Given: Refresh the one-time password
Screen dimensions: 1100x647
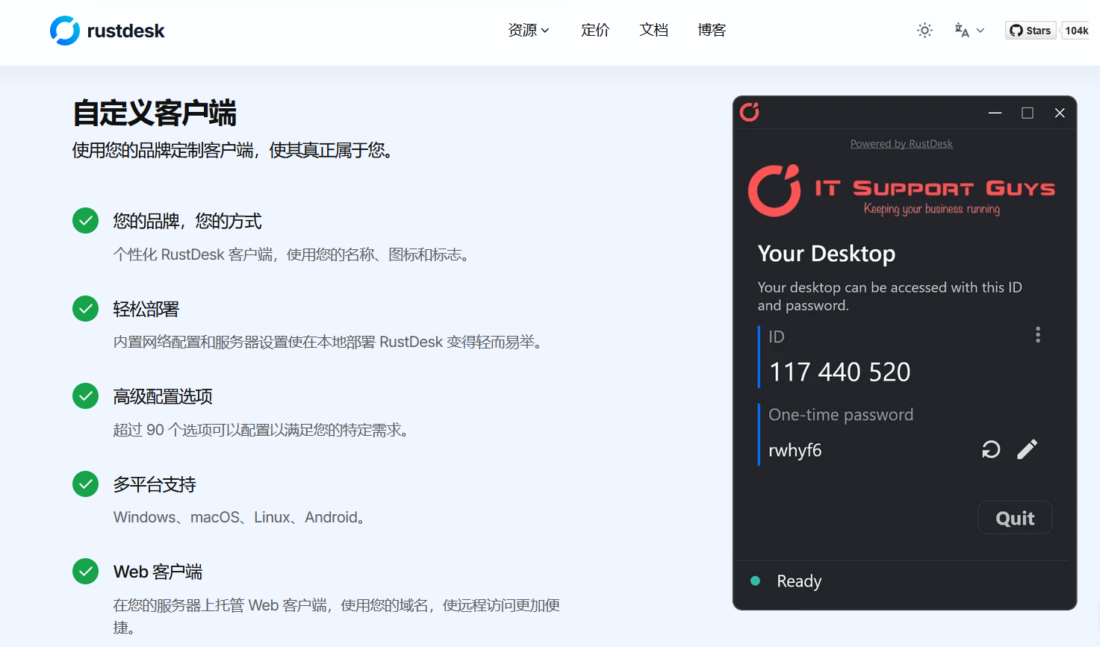Looking at the screenshot, I should [991, 449].
